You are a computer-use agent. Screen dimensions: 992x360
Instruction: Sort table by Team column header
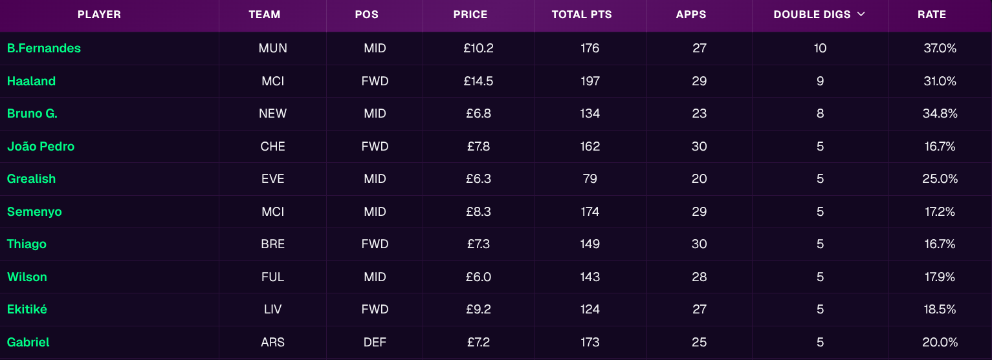(x=265, y=15)
